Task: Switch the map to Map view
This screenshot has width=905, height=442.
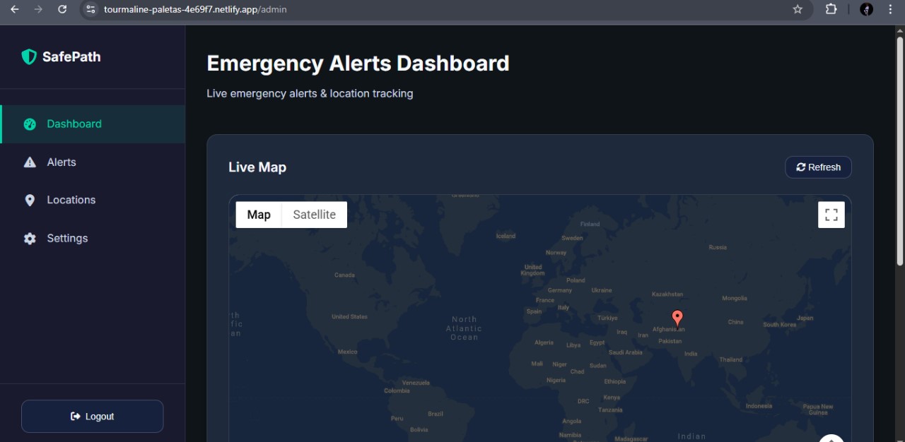Action: 259,215
